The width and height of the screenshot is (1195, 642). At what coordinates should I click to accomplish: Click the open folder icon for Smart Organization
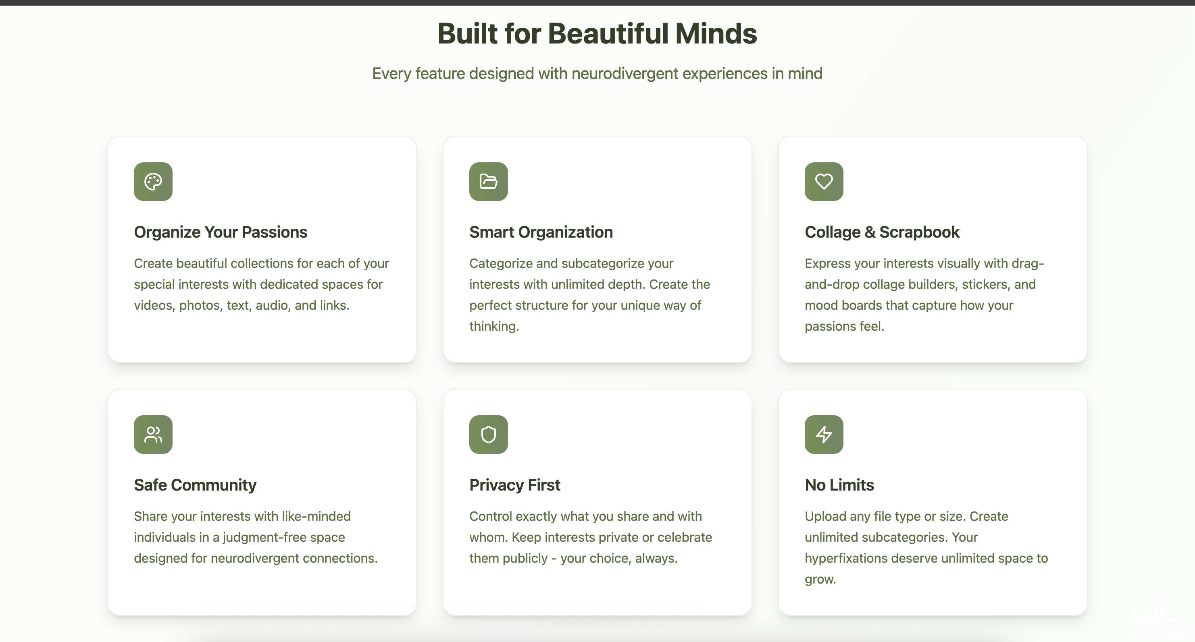[x=488, y=181]
